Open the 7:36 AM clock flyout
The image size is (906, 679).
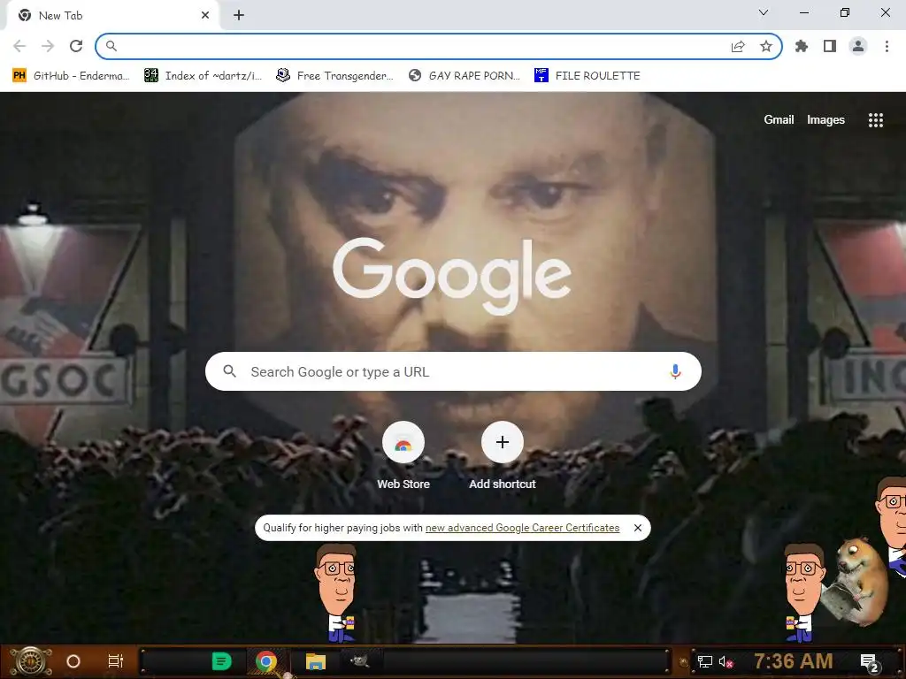coord(794,660)
